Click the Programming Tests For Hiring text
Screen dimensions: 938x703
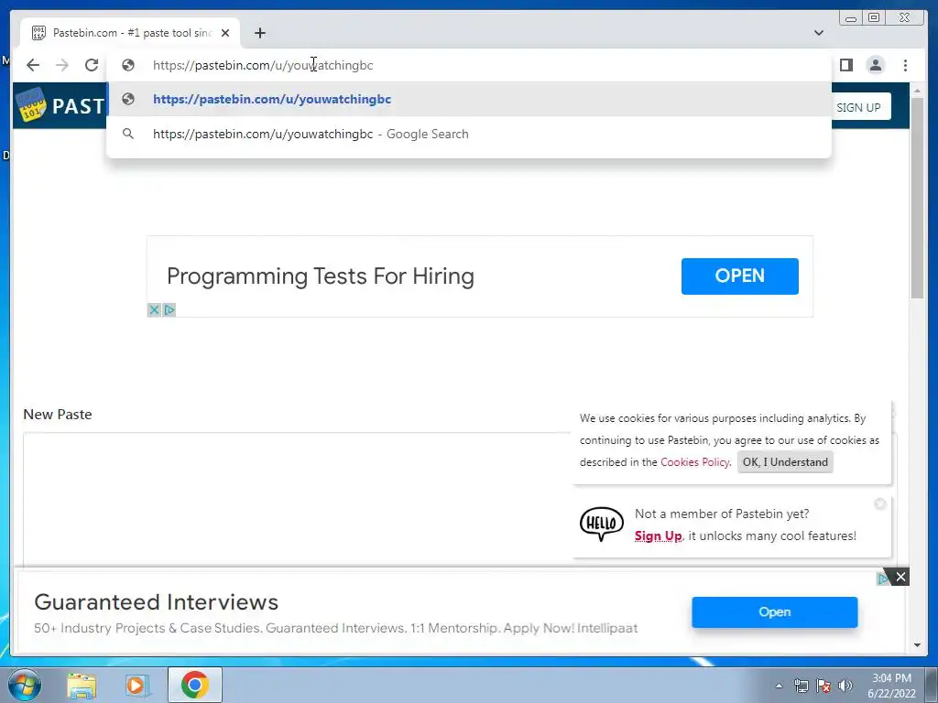tap(320, 276)
